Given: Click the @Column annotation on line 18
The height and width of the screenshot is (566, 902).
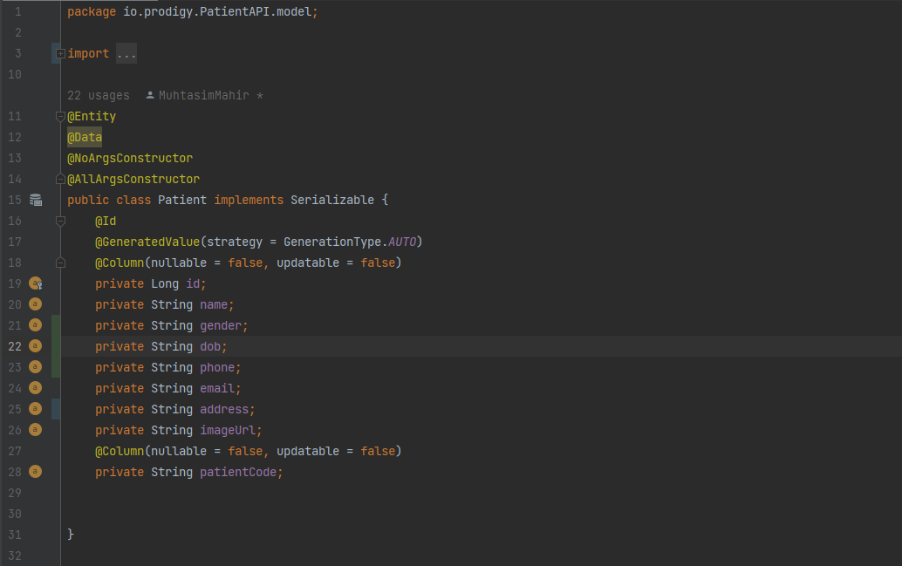Looking at the screenshot, I should click(120, 263).
